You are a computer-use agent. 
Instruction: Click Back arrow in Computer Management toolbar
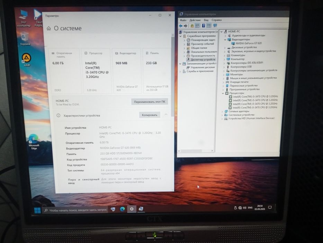181,26
